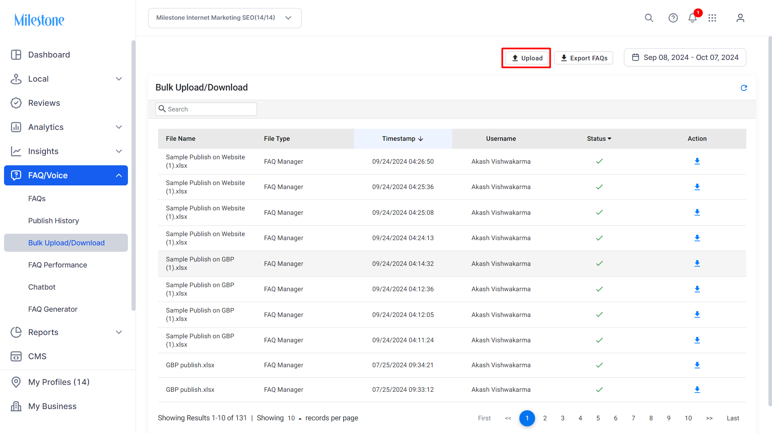
Task: Open Chatbot submenu item
Action: coord(42,287)
